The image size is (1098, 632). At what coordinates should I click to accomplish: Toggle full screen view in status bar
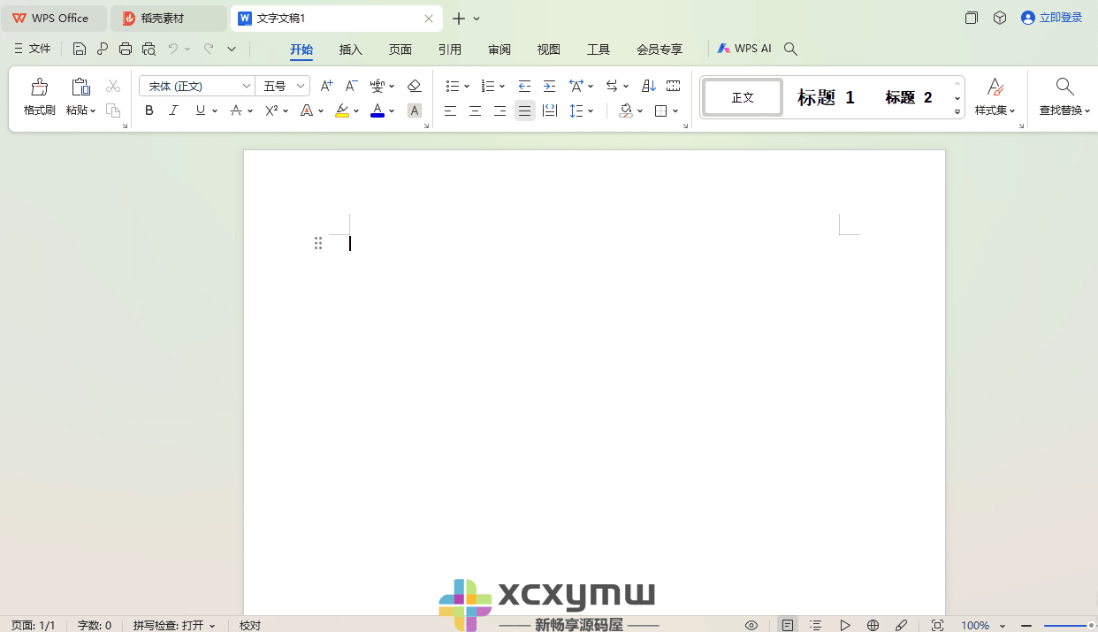[937, 625]
